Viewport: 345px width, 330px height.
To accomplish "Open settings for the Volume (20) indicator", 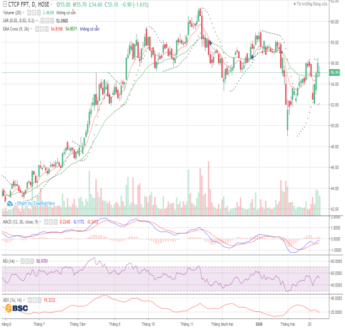I will (34, 12).
